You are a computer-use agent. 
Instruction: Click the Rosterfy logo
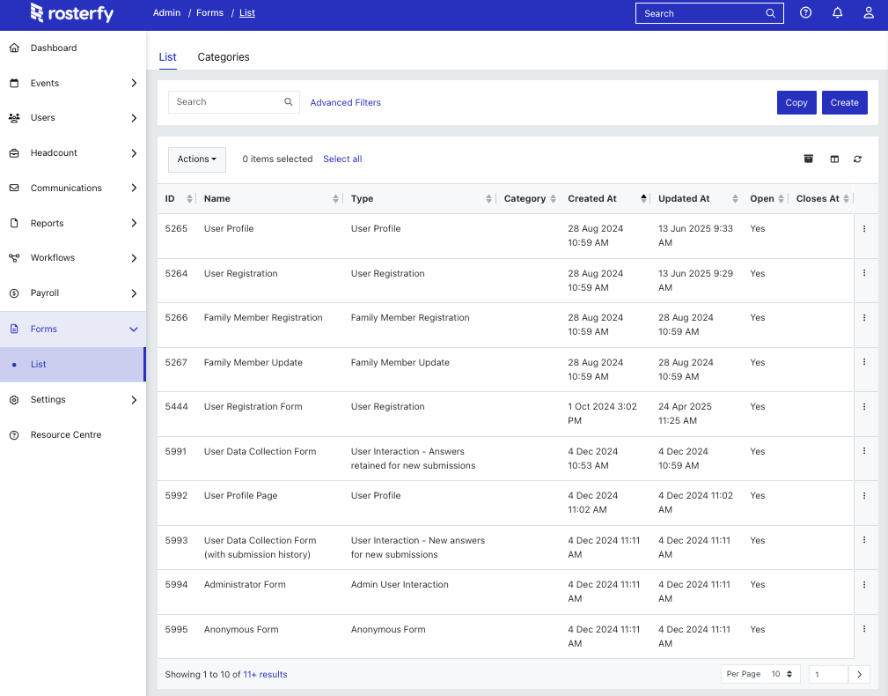coord(71,13)
